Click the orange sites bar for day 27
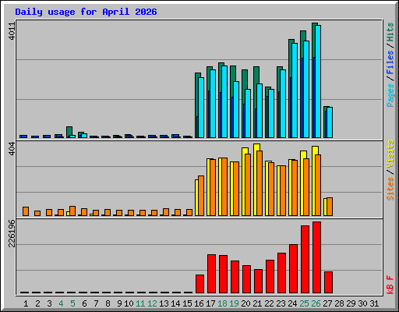 tap(330, 207)
